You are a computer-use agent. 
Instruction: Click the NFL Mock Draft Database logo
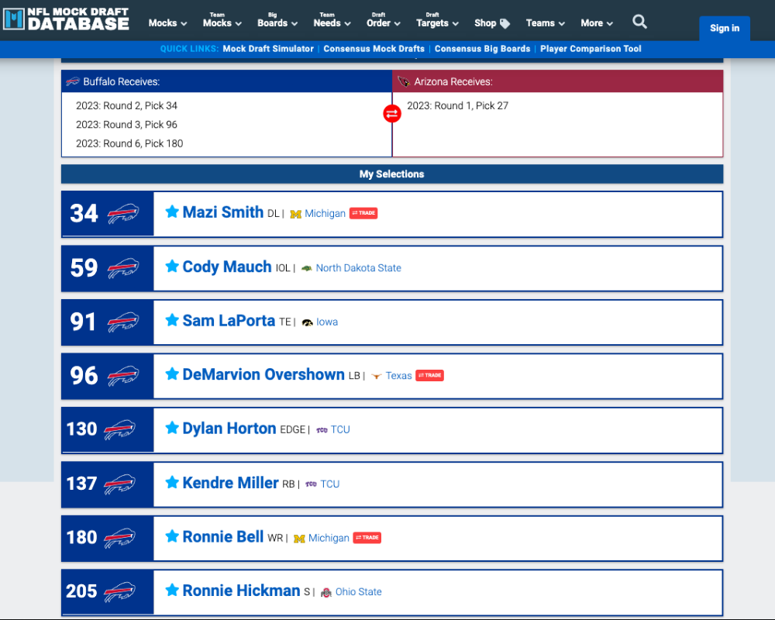pyautogui.click(x=66, y=19)
